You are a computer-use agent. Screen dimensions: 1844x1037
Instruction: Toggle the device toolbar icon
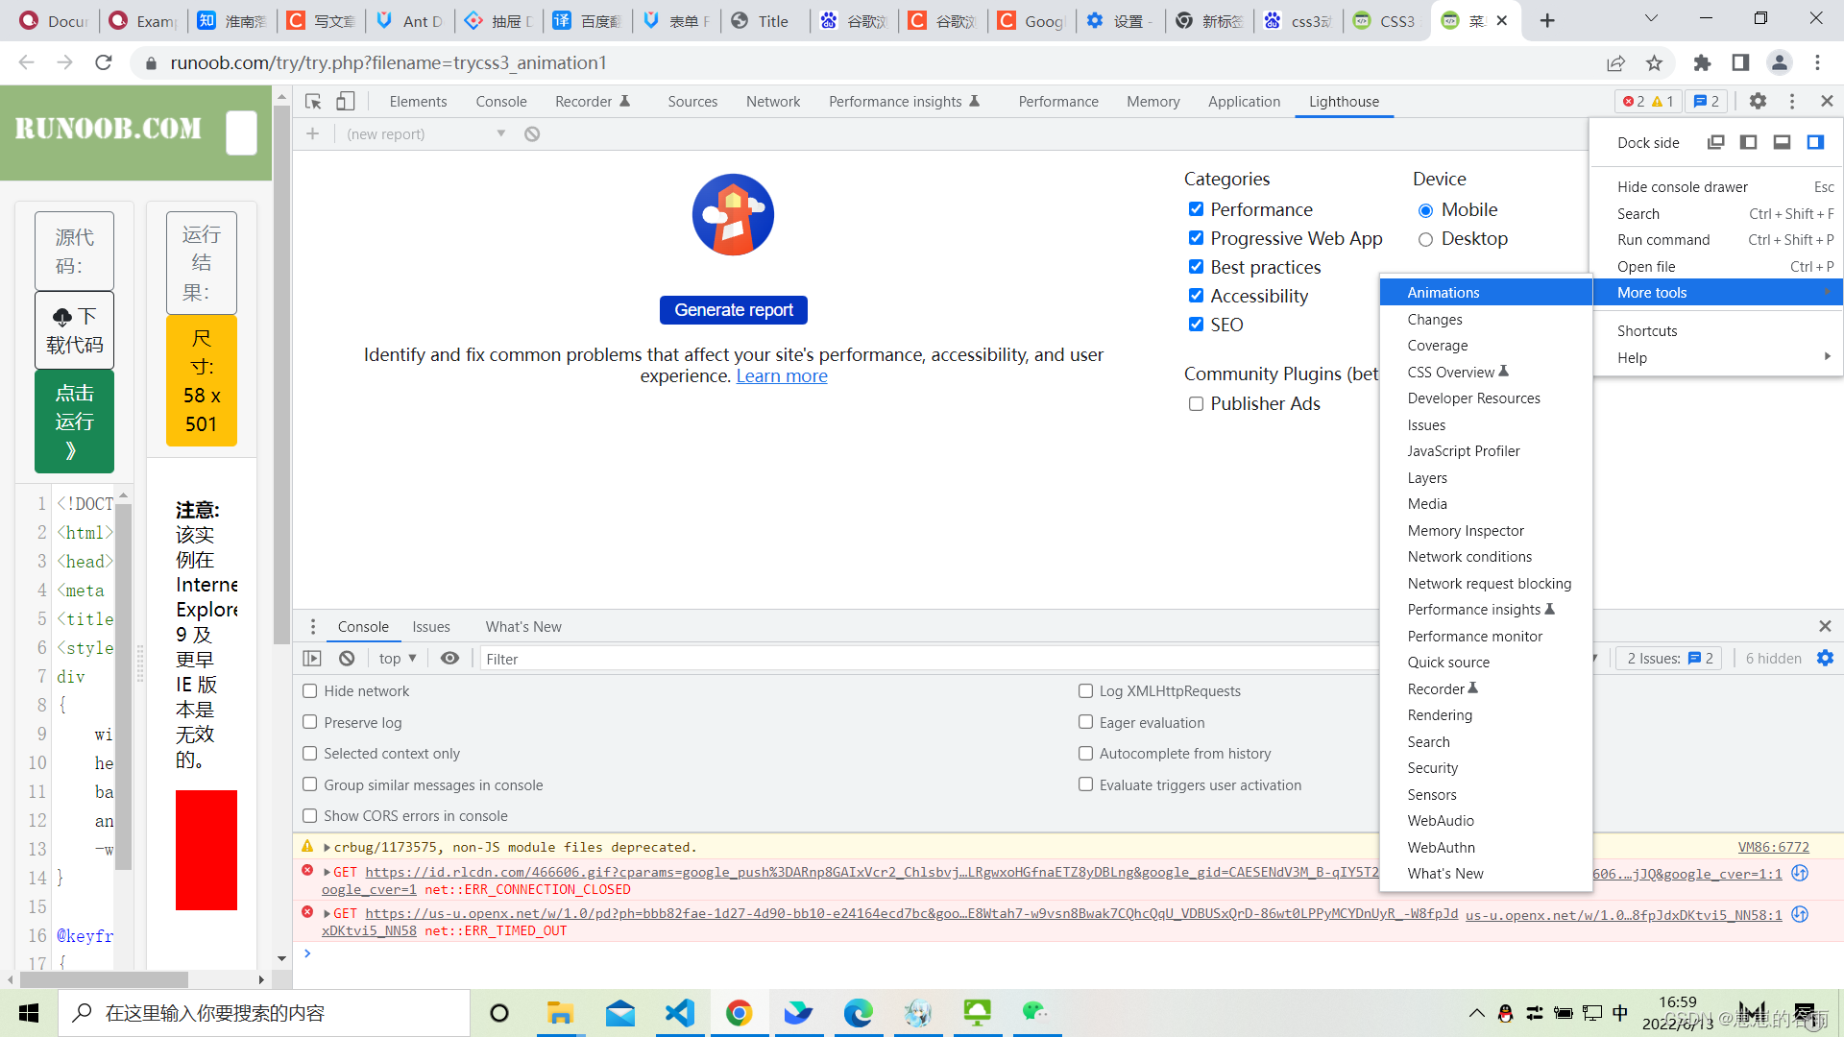(x=346, y=102)
